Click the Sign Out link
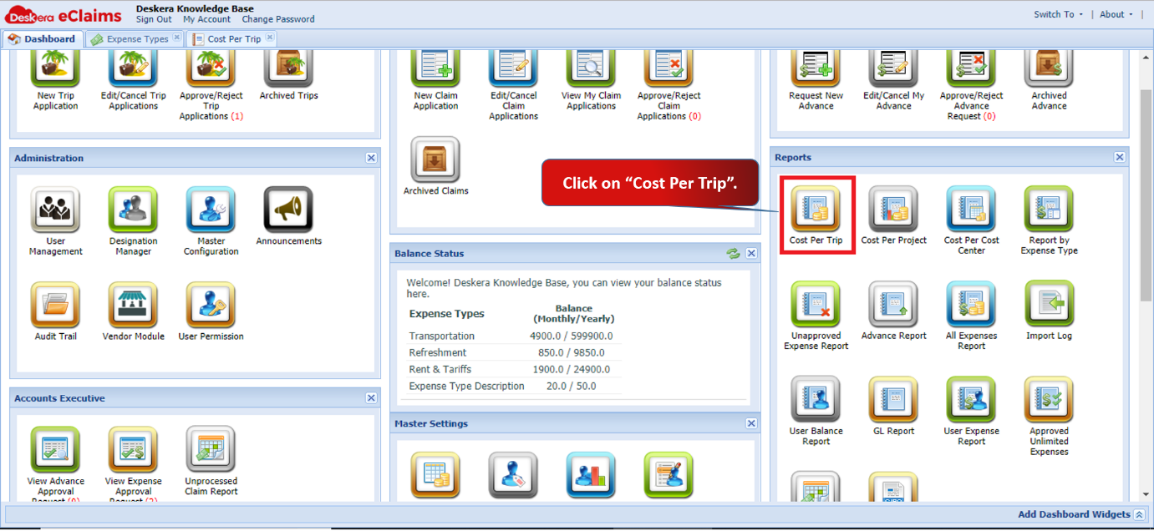The height and width of the screenshot is (531, 1154). click(154, 19)
